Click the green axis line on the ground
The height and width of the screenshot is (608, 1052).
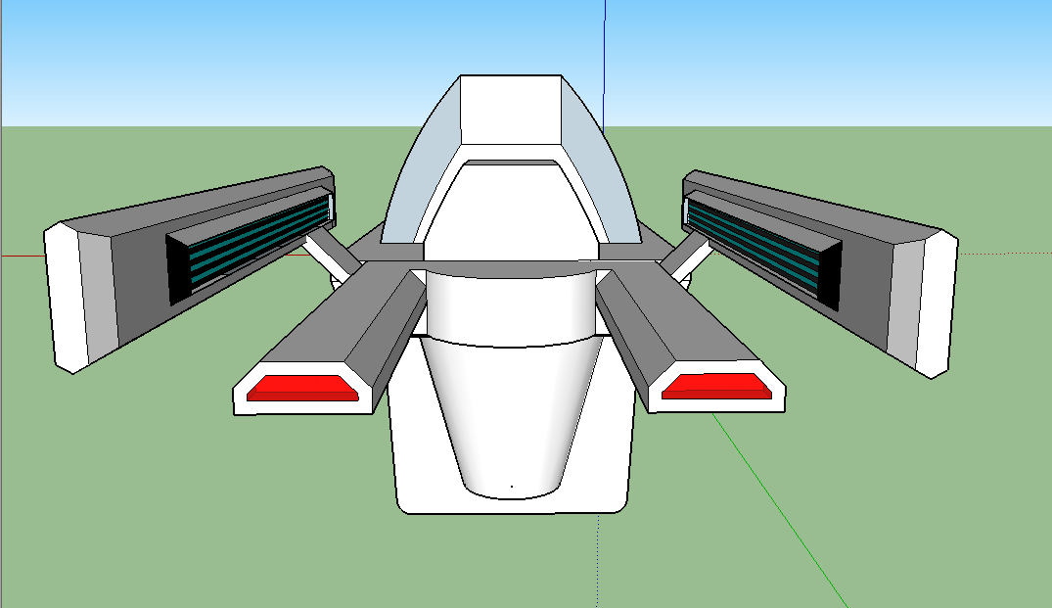[780, 510]
